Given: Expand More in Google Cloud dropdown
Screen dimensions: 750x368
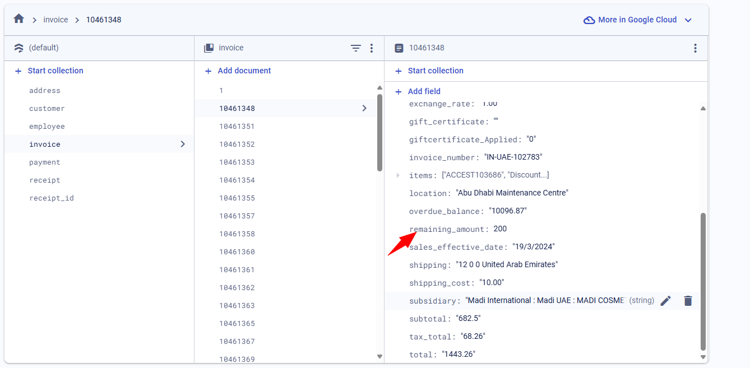Looking at the screenshot, I should (x=688, y=20).
